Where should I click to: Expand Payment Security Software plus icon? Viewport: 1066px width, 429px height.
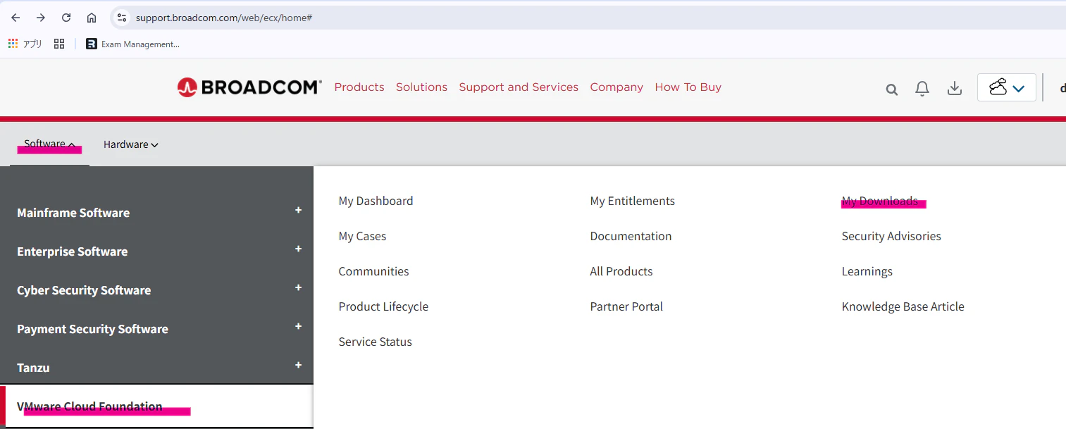[x=298, y=327]
